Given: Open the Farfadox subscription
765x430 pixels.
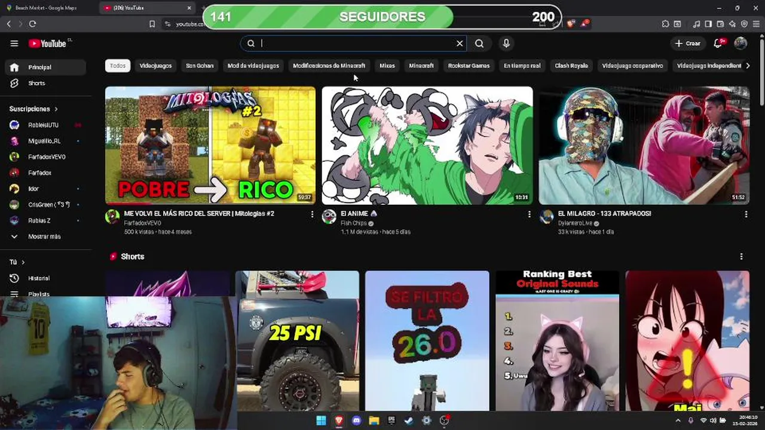Looking at the screenshot, I should [45, 173].
